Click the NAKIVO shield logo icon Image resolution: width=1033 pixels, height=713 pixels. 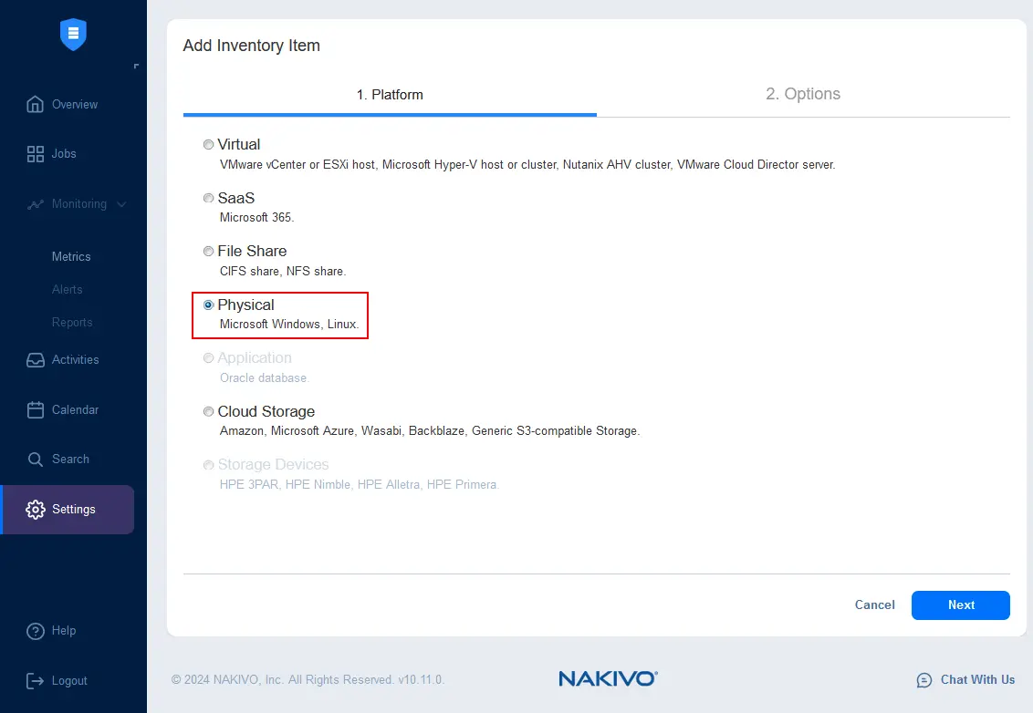tap(73, 35)
